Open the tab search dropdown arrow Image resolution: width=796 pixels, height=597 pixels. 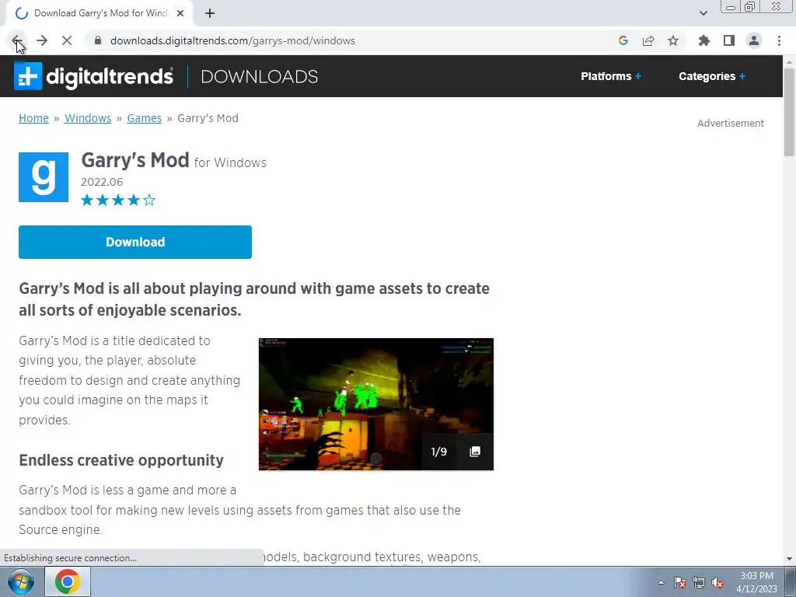[x=703, y=13]
